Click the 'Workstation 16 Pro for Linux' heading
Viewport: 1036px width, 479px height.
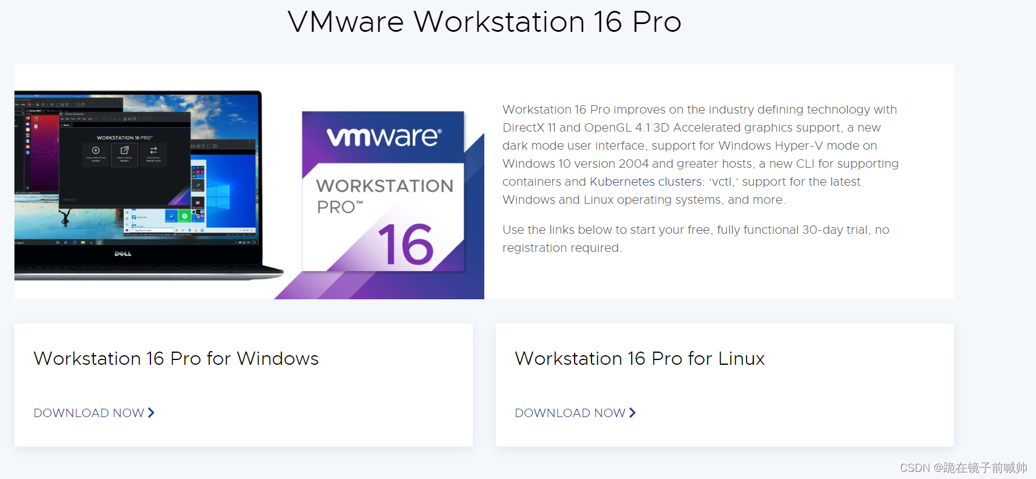click(x=640, y=358)
